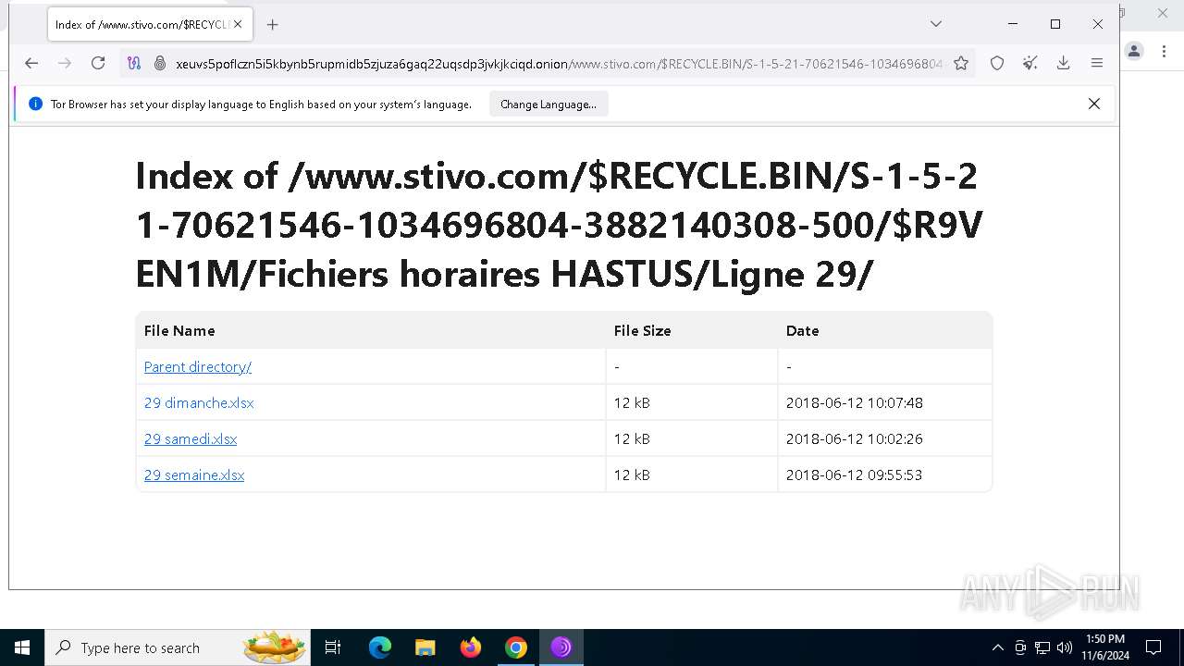Close the current Index of tab

coord(238,25)
